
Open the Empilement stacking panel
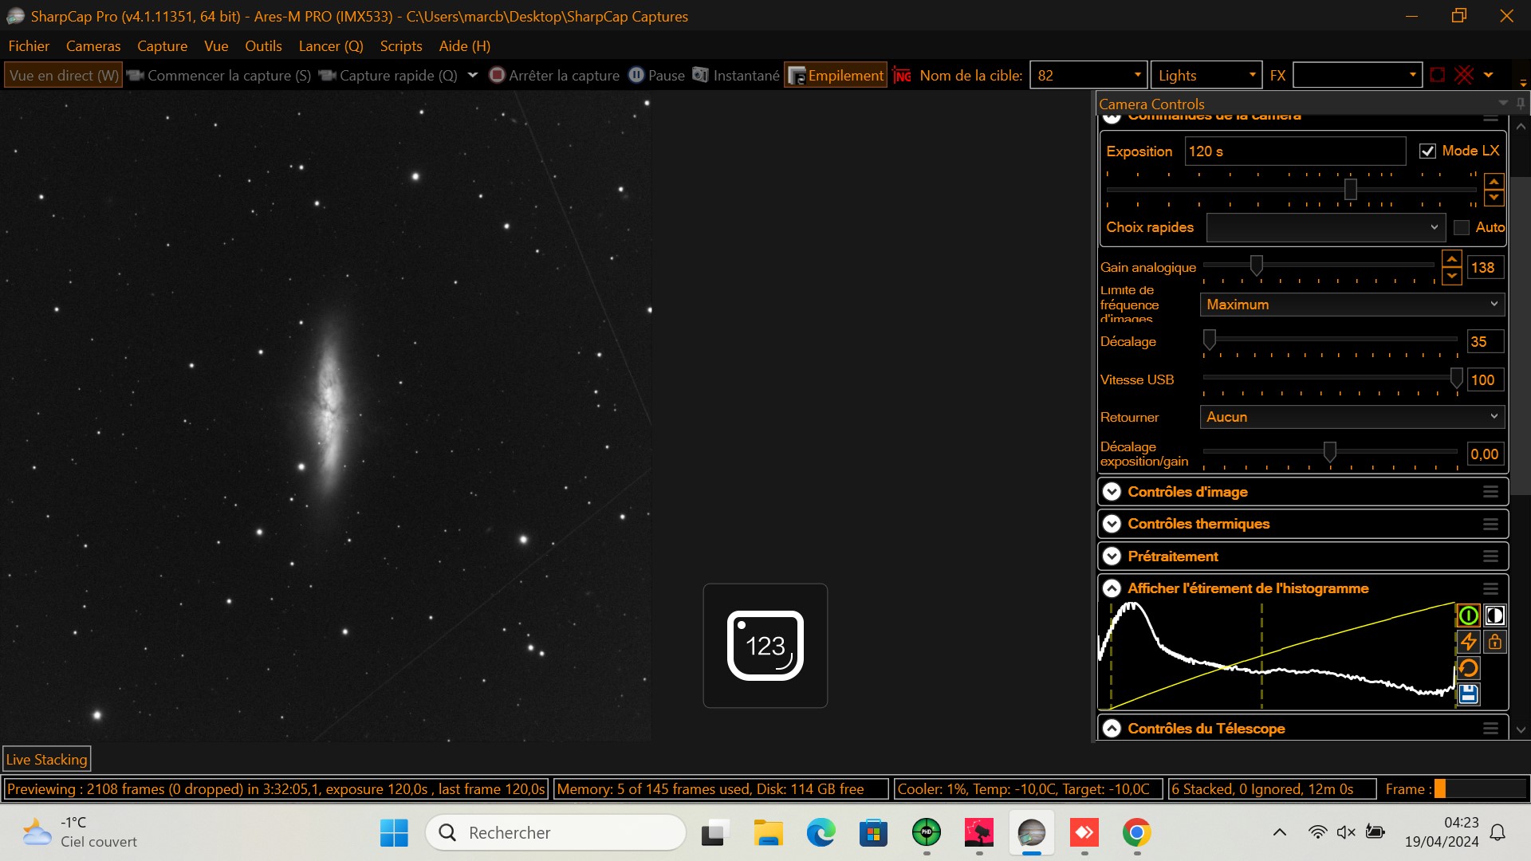[835, 75]
